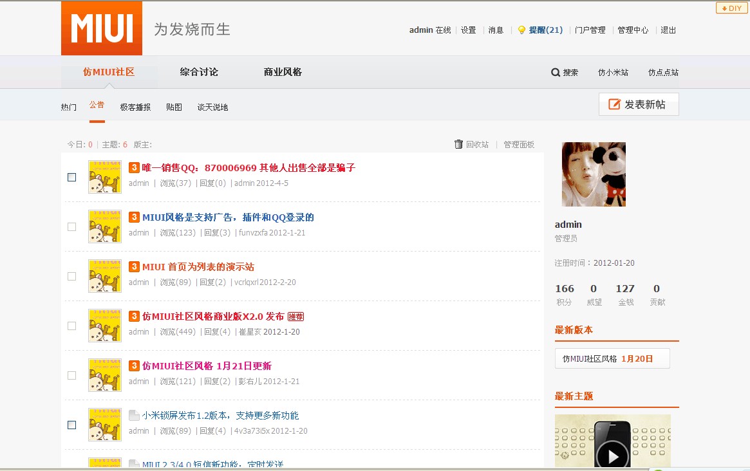
Task: Open 门户管理 link
Action: point(590,30)
